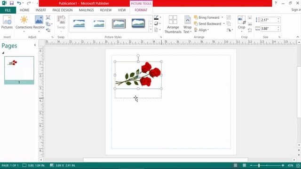Open the Picture Effects icon
This screenshot has height=169, width=301.
156,23
